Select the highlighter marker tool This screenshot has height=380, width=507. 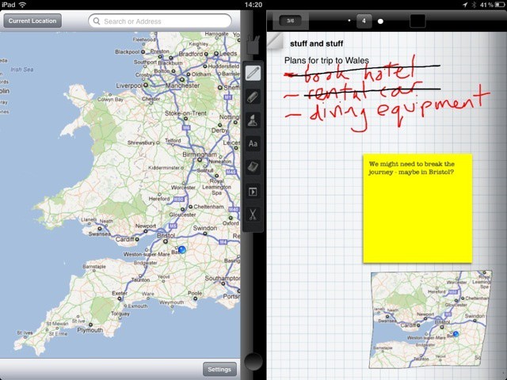click(253, 97)
